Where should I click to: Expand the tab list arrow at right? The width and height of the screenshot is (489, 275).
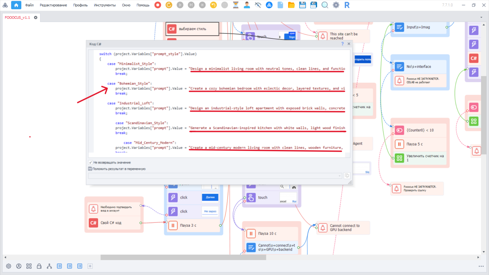(481, 18)
